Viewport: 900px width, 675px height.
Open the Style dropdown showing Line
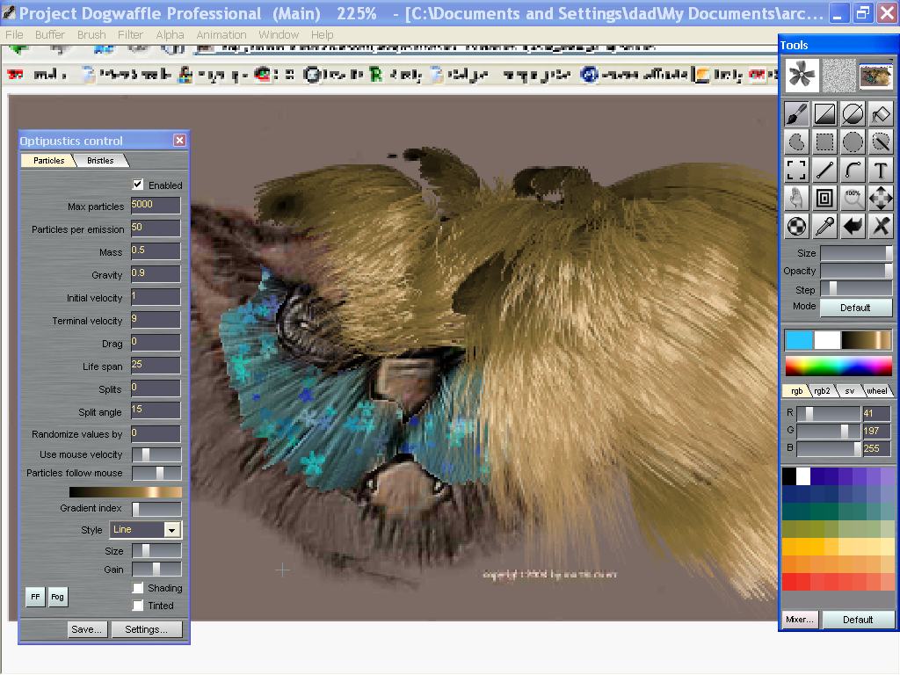click(x=171, y=530)
